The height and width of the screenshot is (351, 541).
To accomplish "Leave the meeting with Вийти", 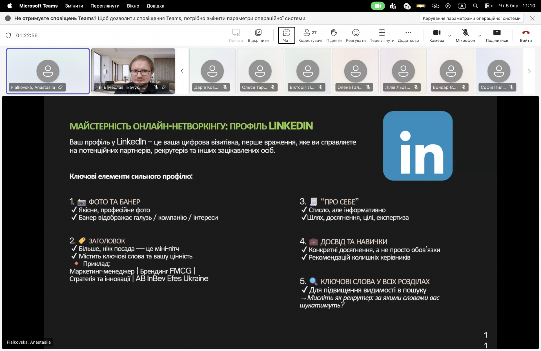I will (x=526, y=35).
